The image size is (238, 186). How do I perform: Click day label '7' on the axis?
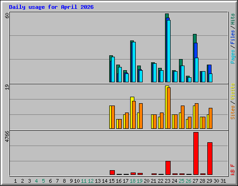tap(57, 181)
